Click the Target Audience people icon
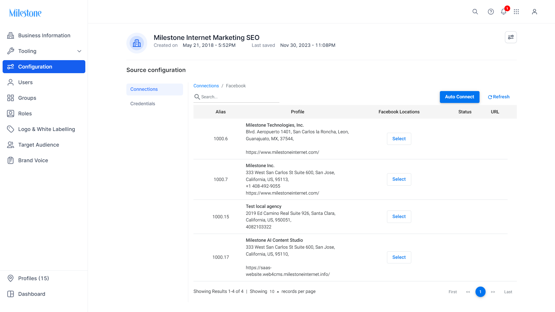Screen dimensions: 555x312 tap(11, 145)
